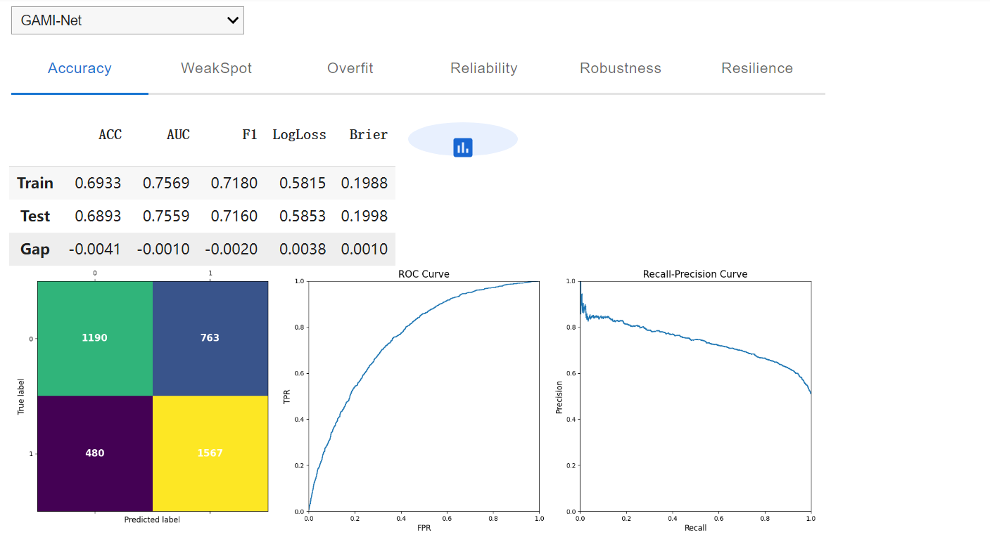990x544 pixels.
Task: Go to the Reliability tab
Action: point(483,68)
